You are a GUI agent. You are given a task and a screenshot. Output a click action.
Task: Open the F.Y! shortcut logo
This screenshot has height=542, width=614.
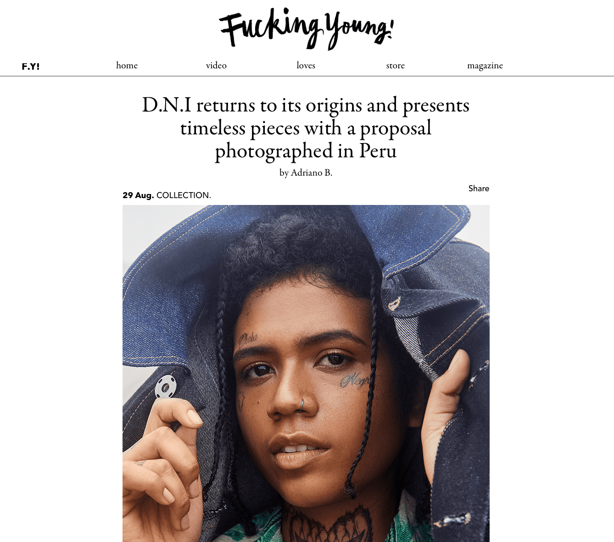pyautogui.click(x=31, y=66)
